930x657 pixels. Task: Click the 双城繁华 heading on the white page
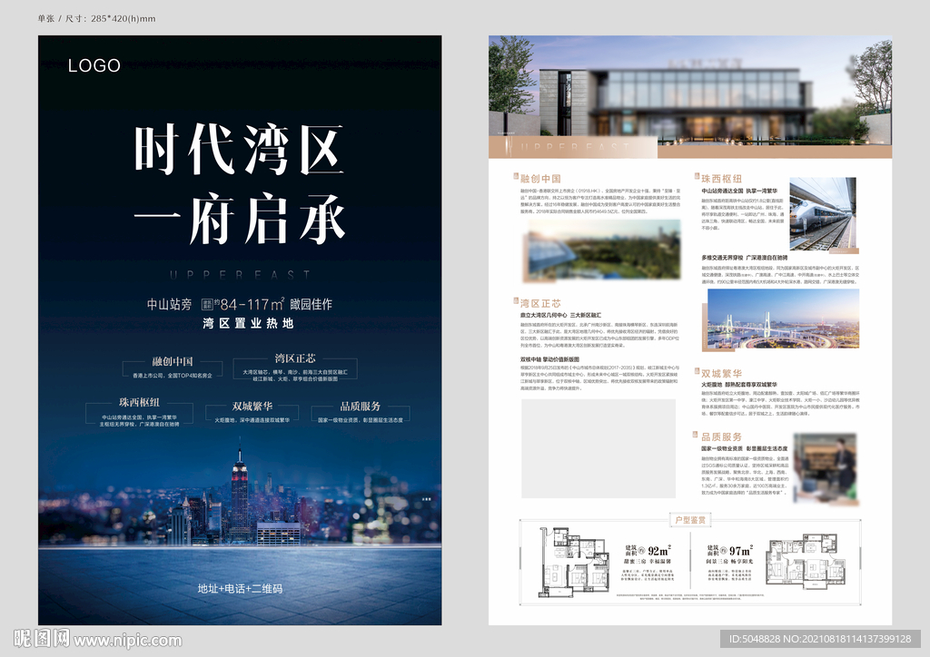pos(721,373)
